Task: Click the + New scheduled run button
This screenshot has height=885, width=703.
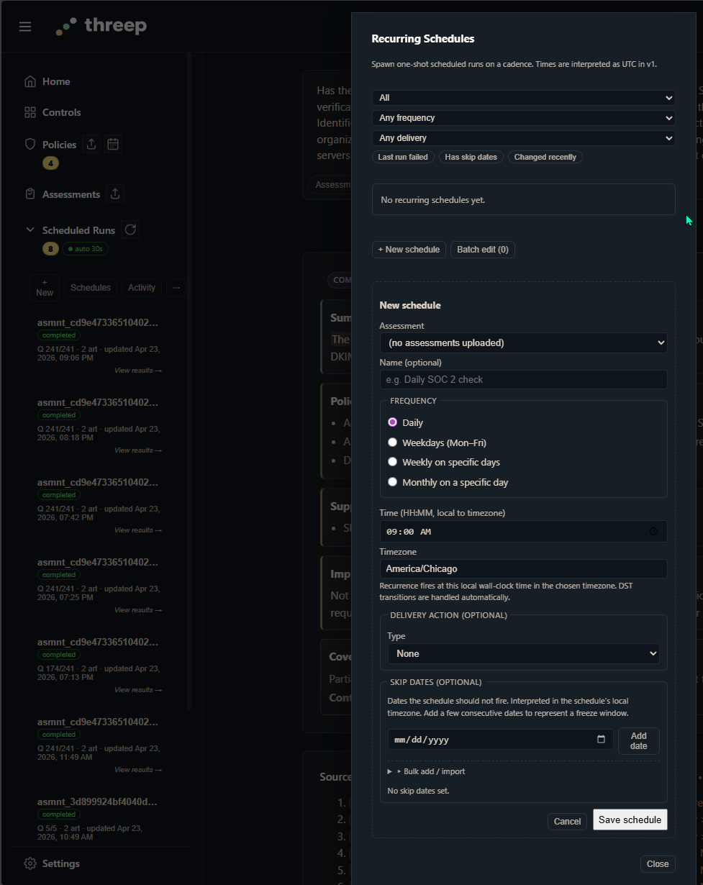Action: coord(45,288)
